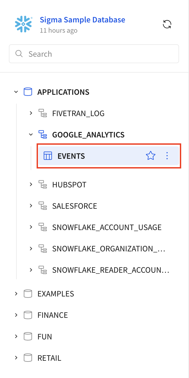189x378 pixels.
Task: Click the SALESFORCE schema icon
Action: coord(43,206)
